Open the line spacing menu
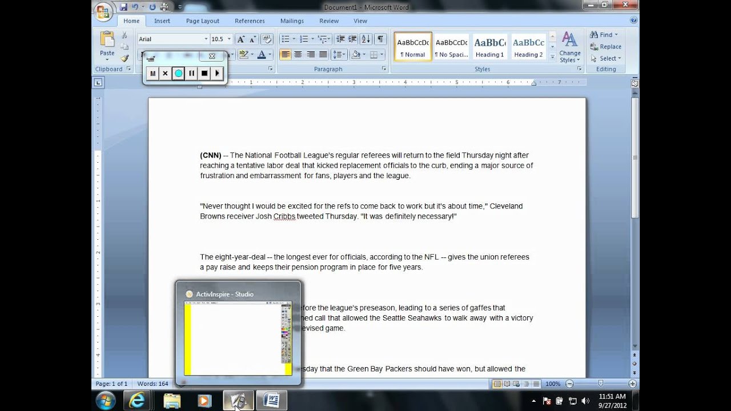Image resolution: width=731 pixels, height=411 pixels. point(339,55)
